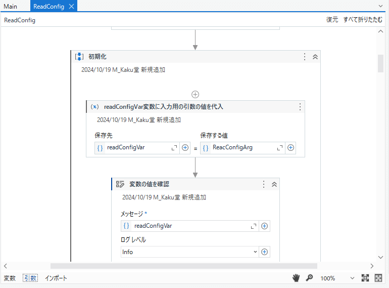Image resolution: width=389 pixels, height=288 pixels.
Task: Open the 100% zoom dropdown
Action: pos(352,278)
